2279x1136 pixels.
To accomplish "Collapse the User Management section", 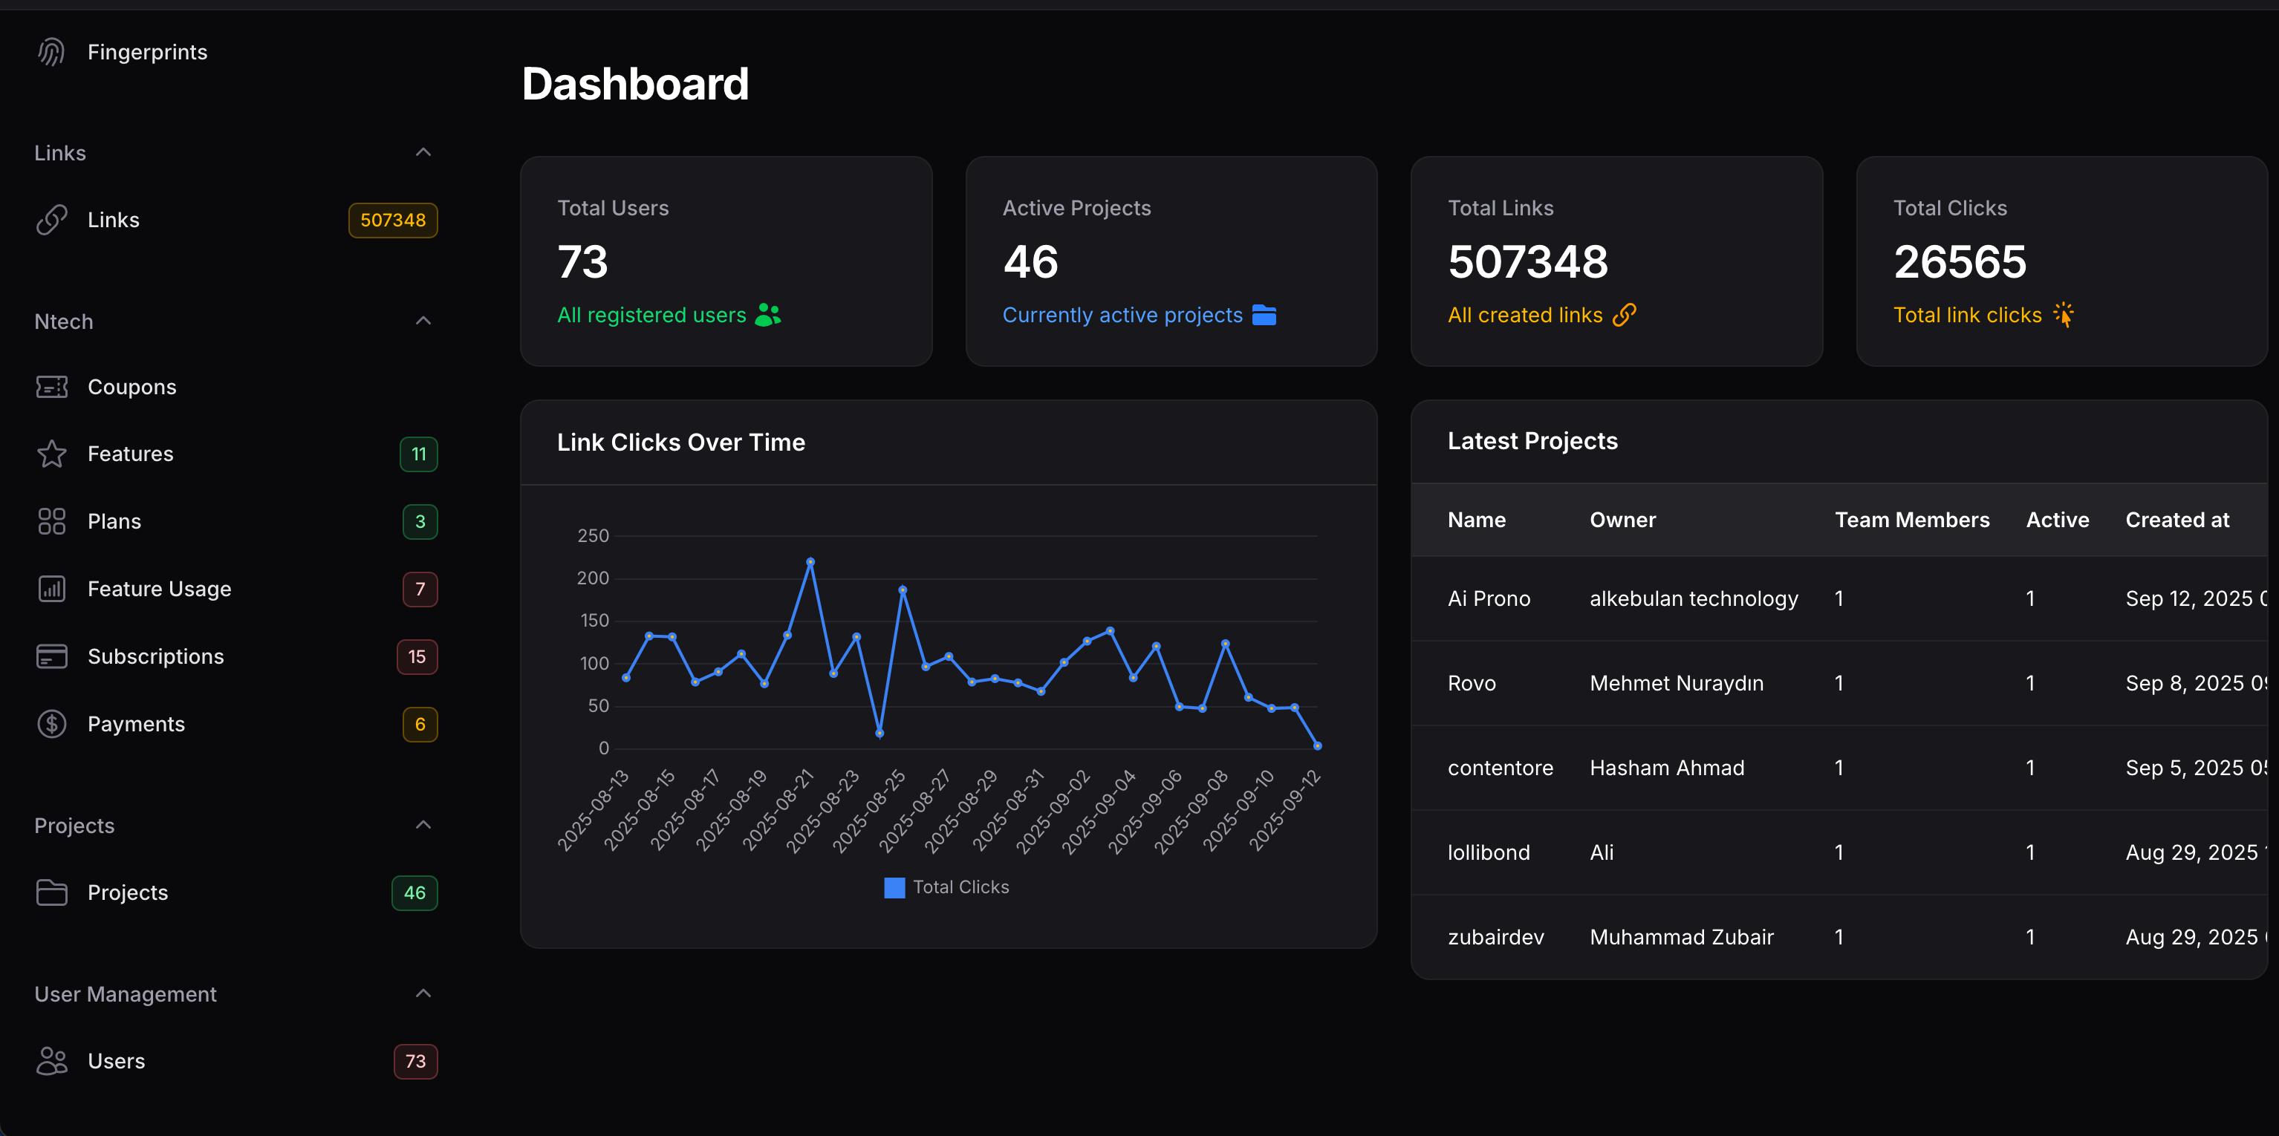I will (423, 993).
